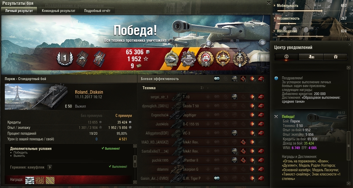The width and height of the screenshot is (353, 188).
Task: Click the damage-dealt icon for the T-10 row
Action: (x=252, y=97)
